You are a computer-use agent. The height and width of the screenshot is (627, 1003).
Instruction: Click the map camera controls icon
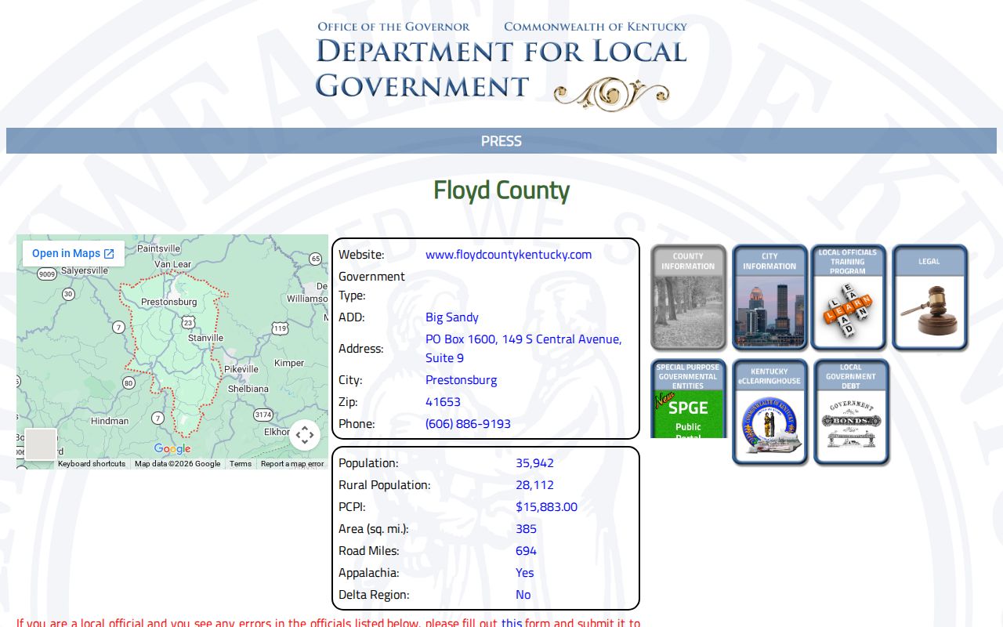tap(305, 435)
